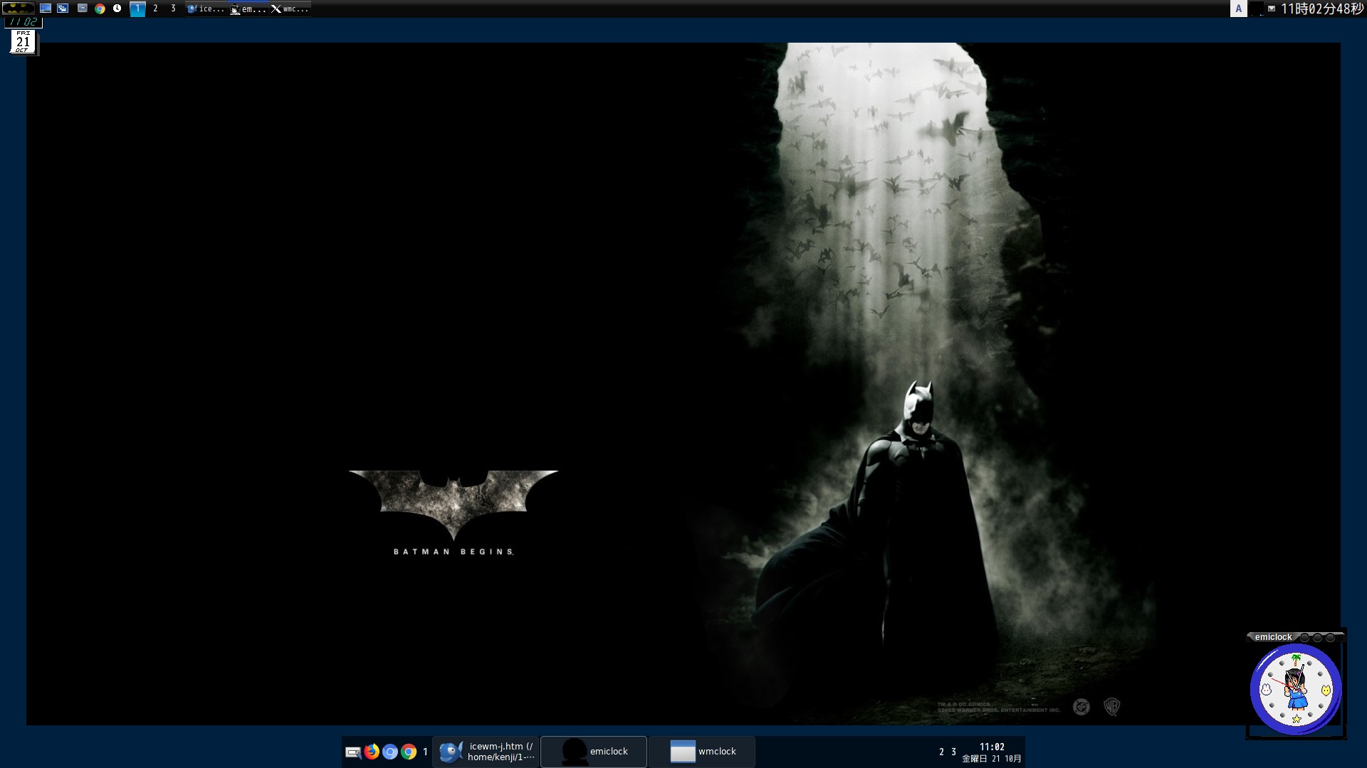The image size is (1367, 768).
Task: Click the cascading windows icon on the top taskbar
Action: [x=64, y=9]
